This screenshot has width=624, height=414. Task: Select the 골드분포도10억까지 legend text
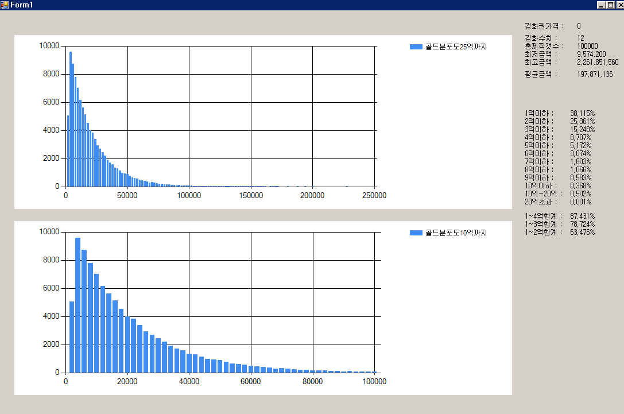(456, 233)
